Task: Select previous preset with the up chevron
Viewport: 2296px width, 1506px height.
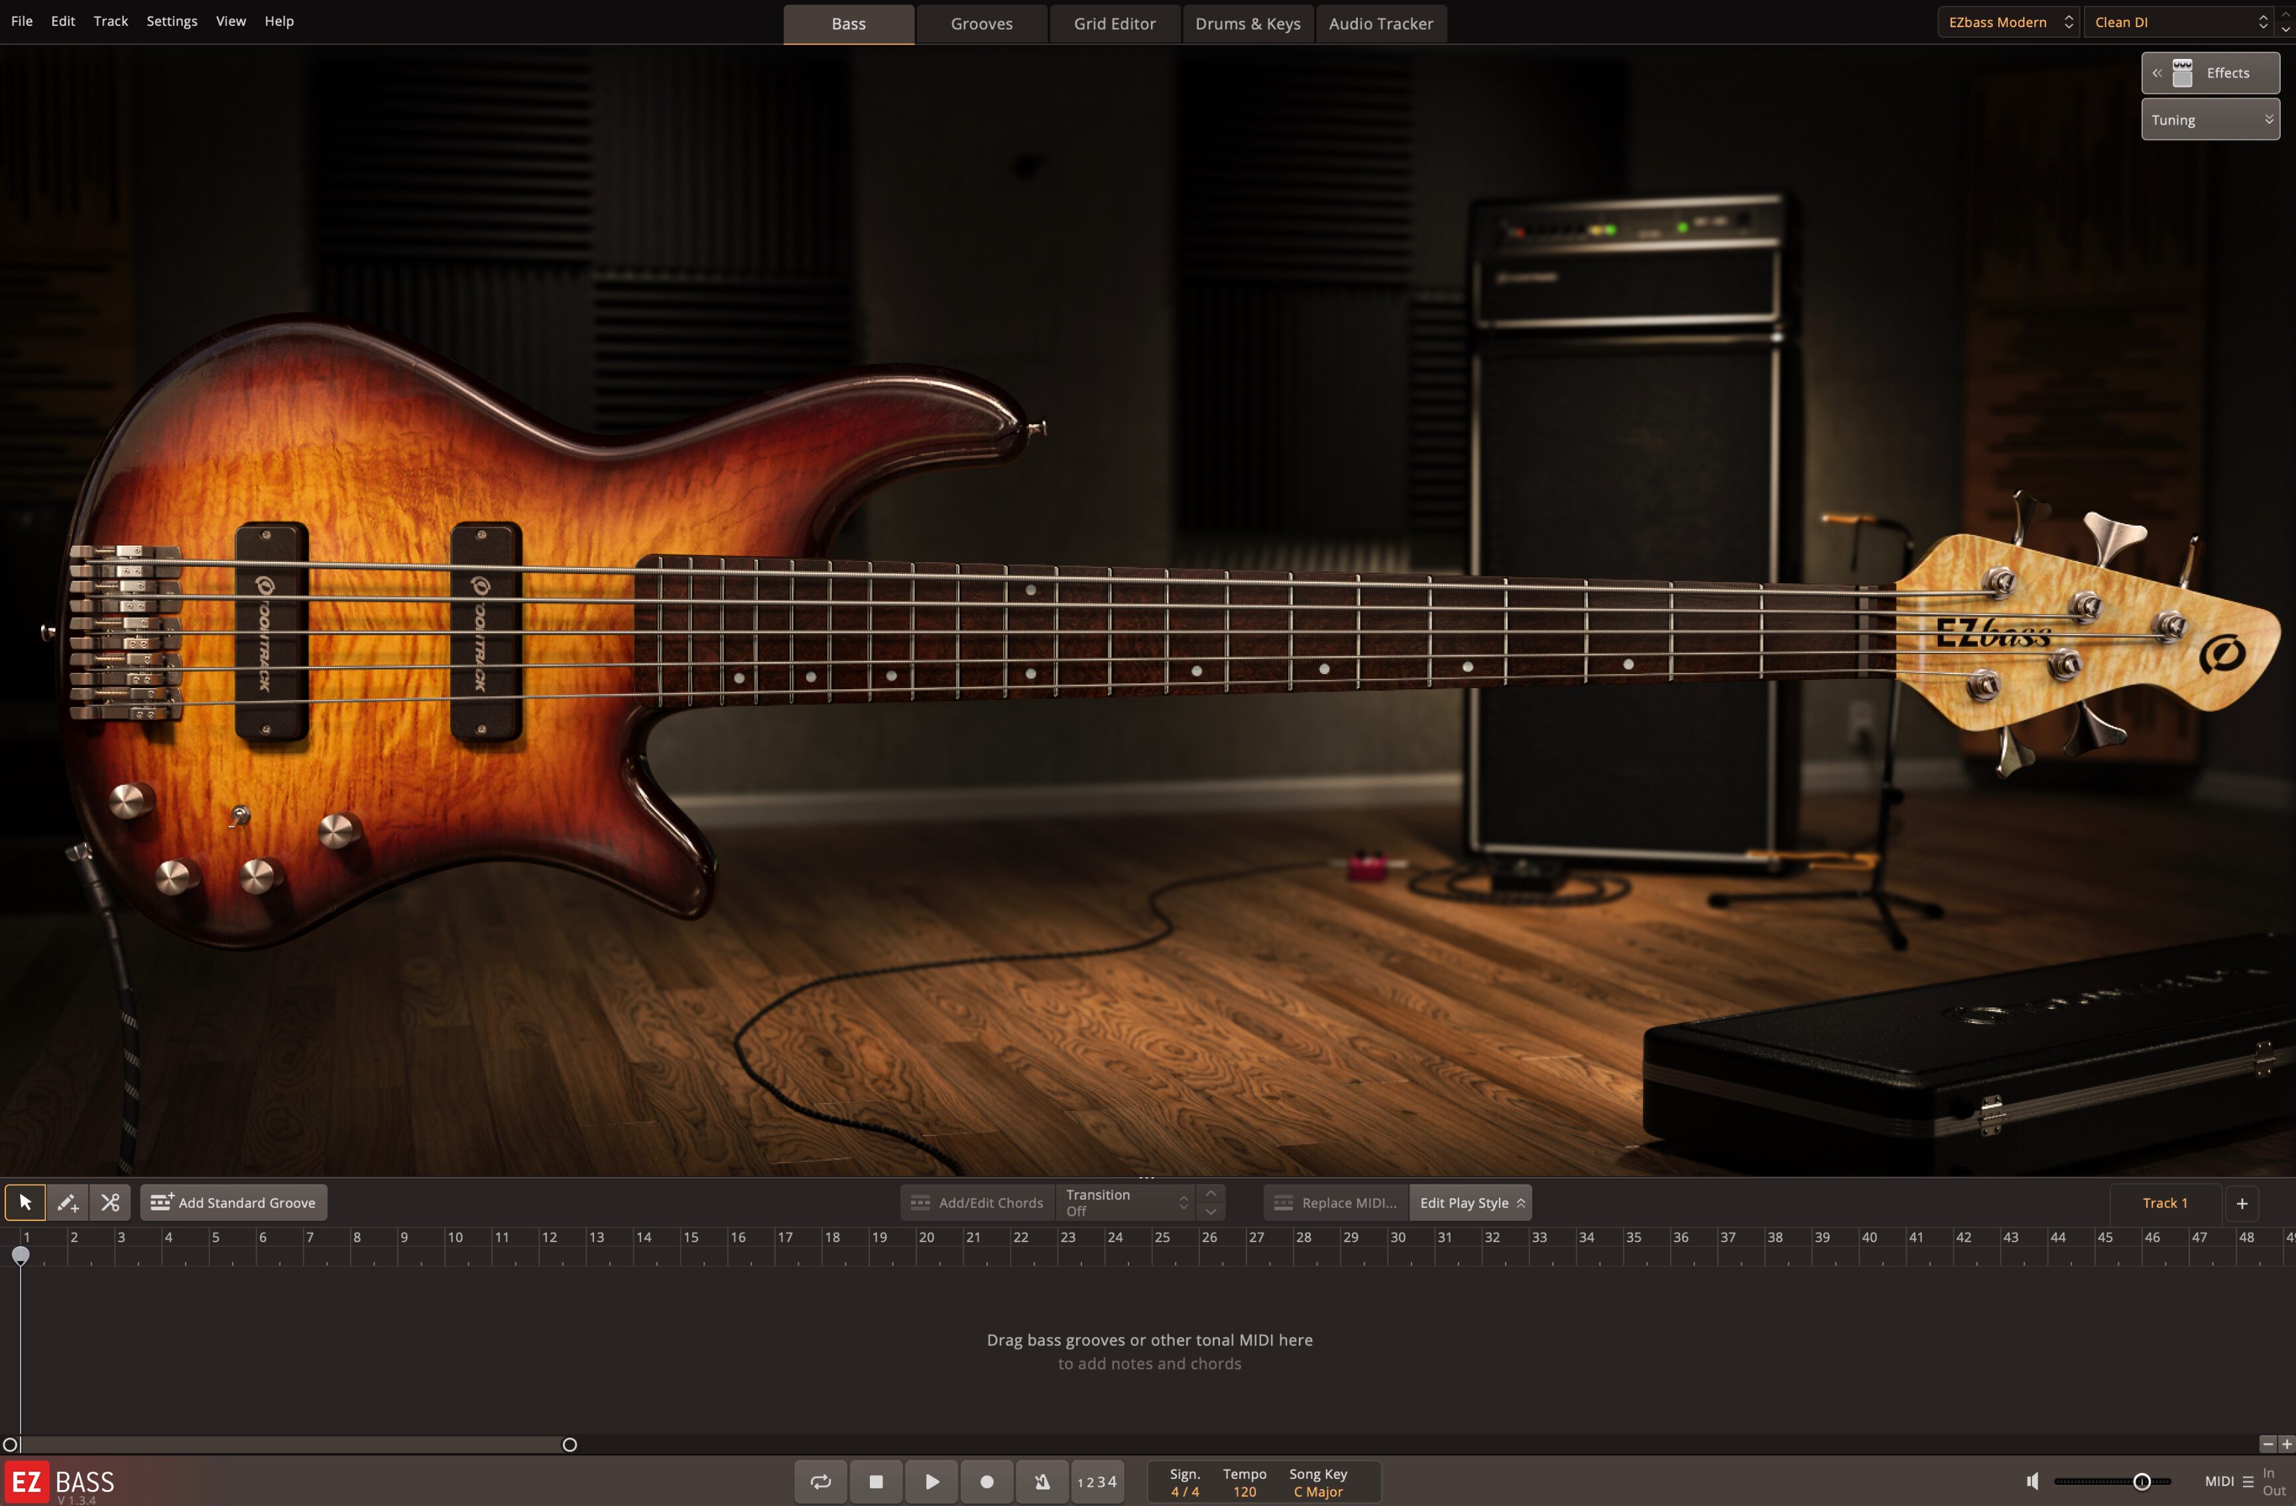Action: click(x=2285, y=15)
